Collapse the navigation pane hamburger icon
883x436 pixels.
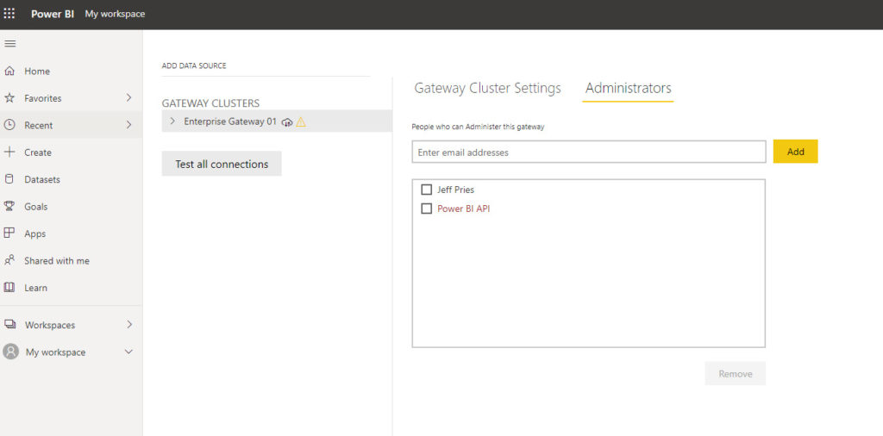[x=10, y=44]
